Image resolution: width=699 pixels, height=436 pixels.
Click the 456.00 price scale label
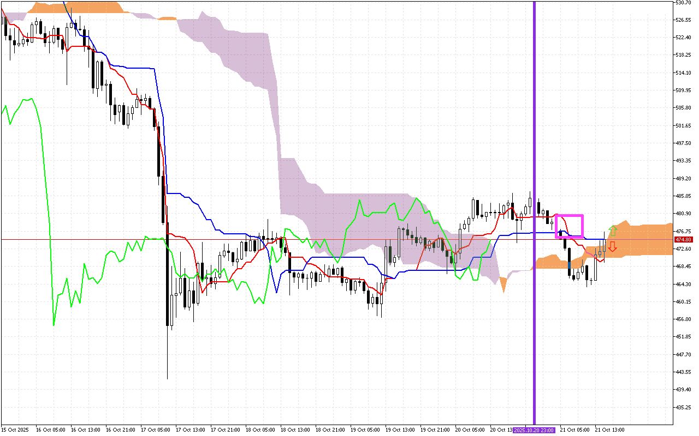[x=684, y=319]
